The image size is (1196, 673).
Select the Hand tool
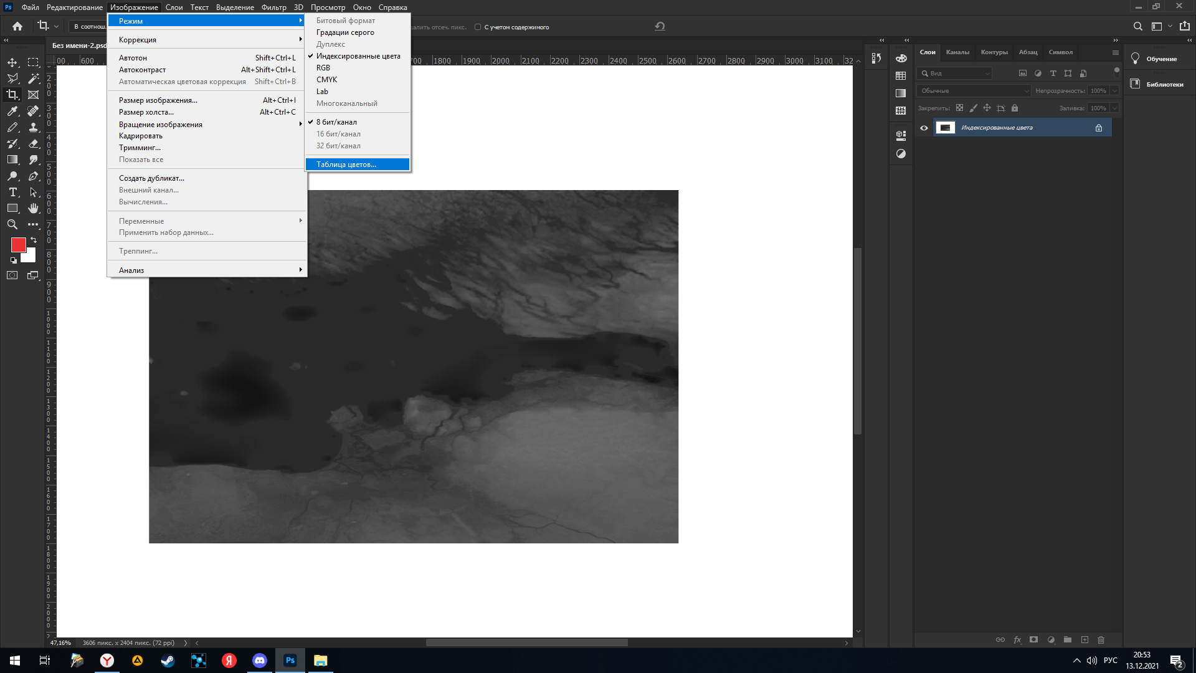(x=34, y=208)
